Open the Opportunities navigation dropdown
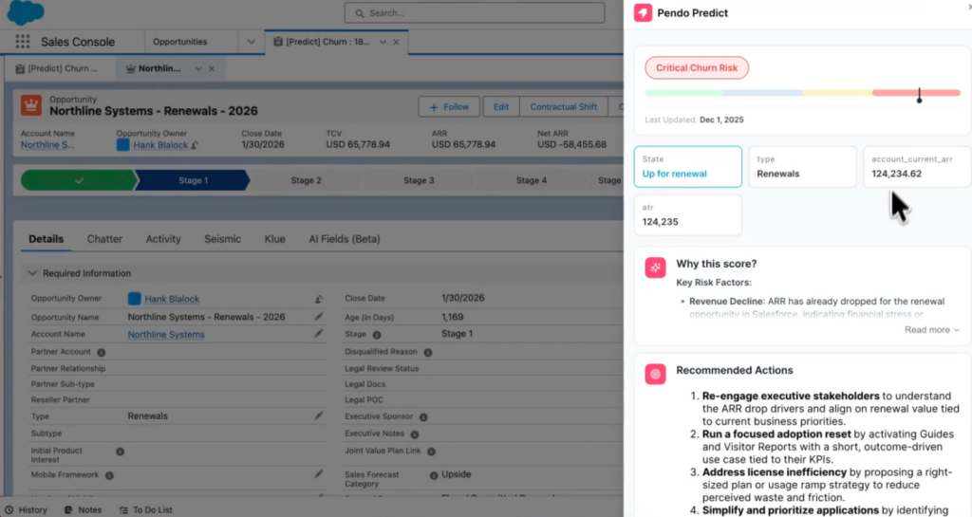Image resolution: width=972 pixels, height=517 pixels. pyautogui.click(x=251, y=42)
